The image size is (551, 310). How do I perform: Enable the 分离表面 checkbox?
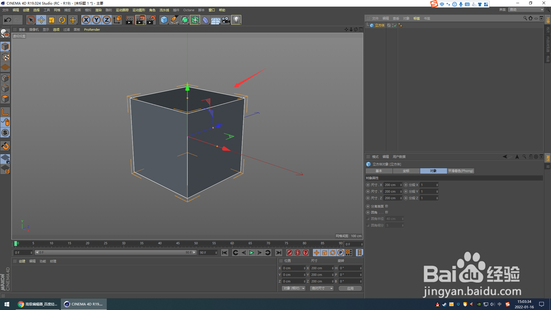click(x=387, y=206)
